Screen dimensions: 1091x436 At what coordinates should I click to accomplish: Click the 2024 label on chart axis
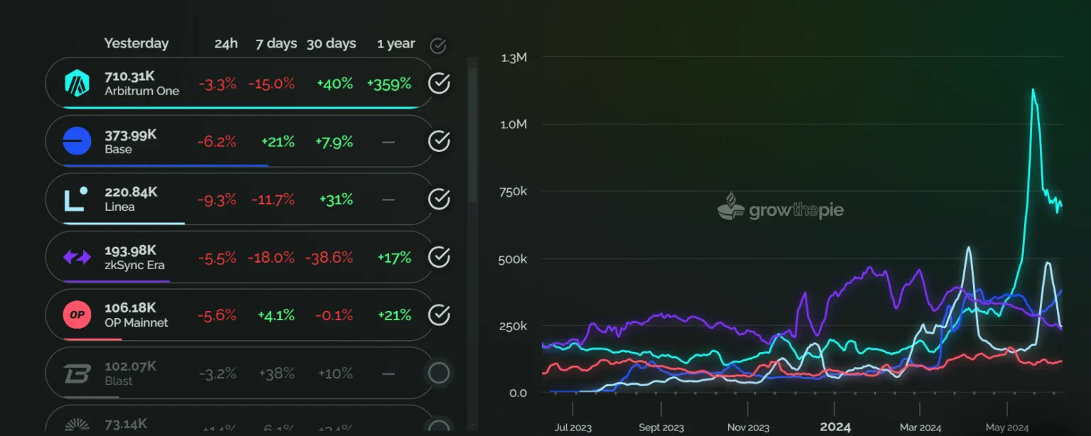point(835,427)
